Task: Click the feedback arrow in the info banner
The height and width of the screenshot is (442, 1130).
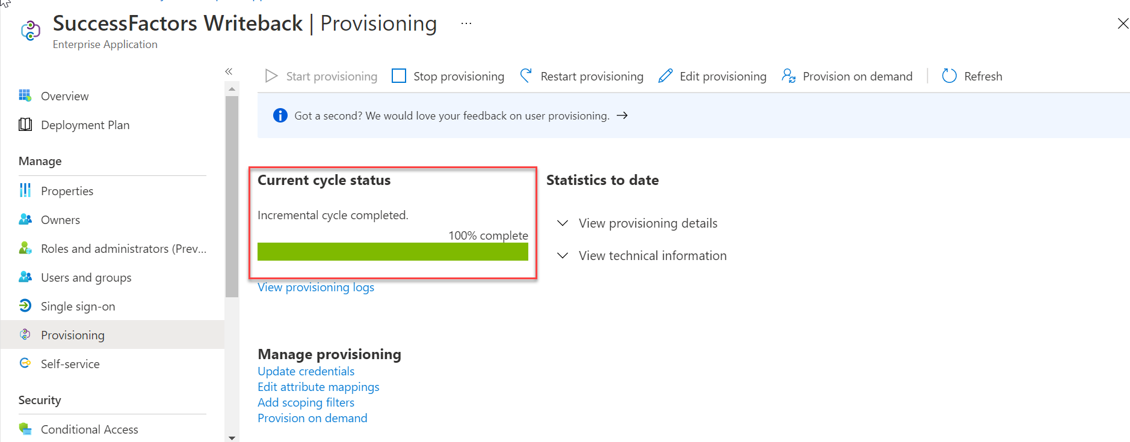Action: pos(623,115)
